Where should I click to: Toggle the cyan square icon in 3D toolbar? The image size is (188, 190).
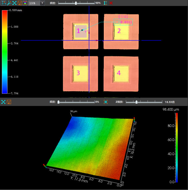(106, 102)
